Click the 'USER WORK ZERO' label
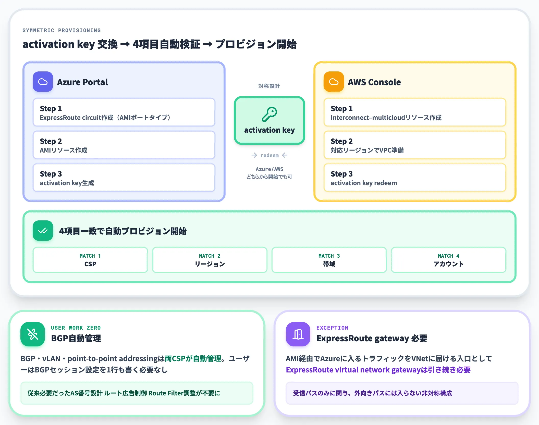539x425 pixels. pos(76,328)
